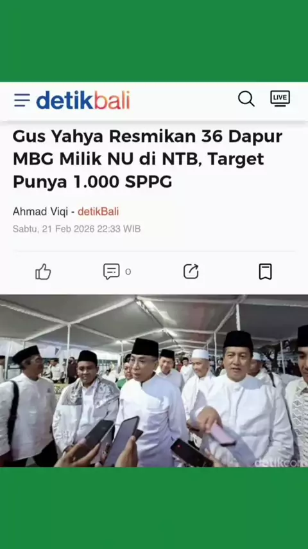308x549 pixels.
Task: Tap the search magnifier icon
Action: click(x=246, y=99)
